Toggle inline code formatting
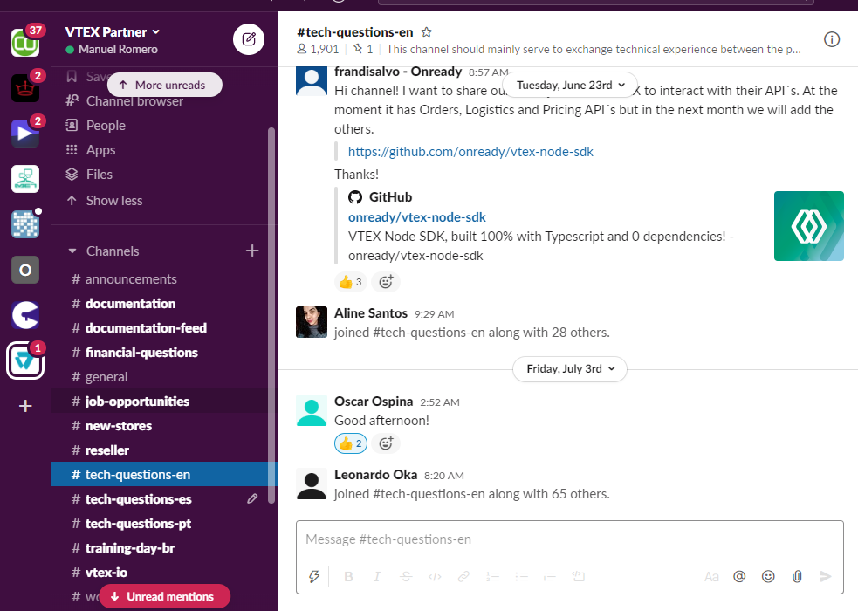The width and height of the screenshot is (858, 611). coord(435,577)
